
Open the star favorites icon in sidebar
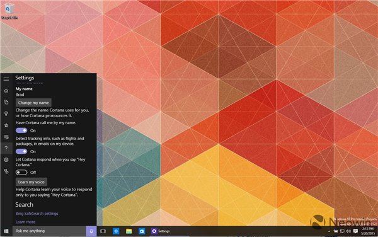(x=6, y=125)
